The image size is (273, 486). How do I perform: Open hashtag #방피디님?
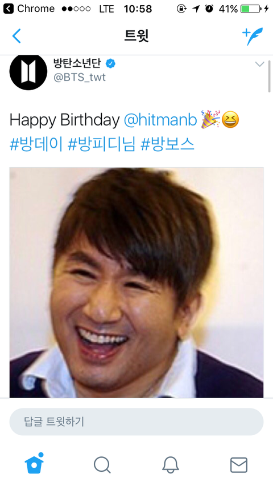coord(101,144)
